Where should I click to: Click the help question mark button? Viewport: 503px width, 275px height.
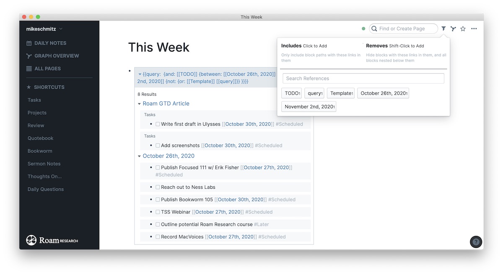coord(476,242)
